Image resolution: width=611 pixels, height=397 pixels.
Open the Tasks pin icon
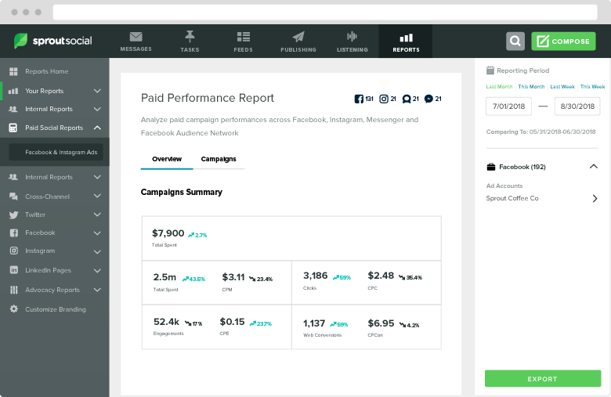190,38
